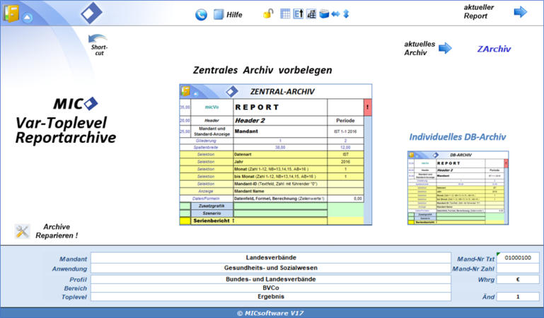The height and width of the screenshot is (318, 544).
Task: Click the grid table icon in toolbar
Action: click(x=285, y=13)
